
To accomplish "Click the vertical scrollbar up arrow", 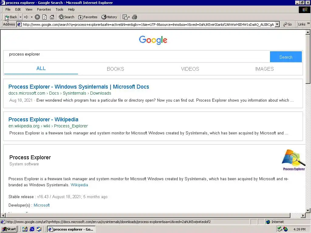I will (x=308, y=32).
